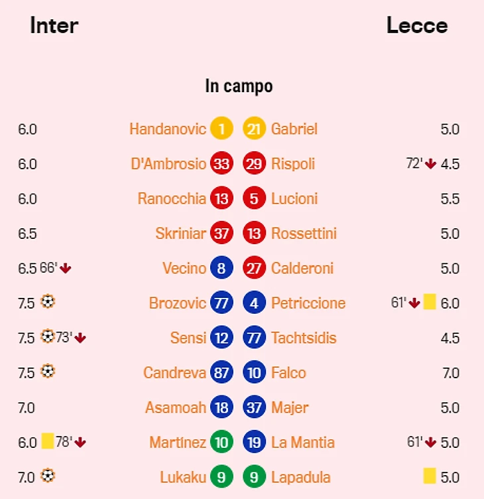Click the Inter team heading
This screenshot has height=499, width=484.
[x=54, y=26]
